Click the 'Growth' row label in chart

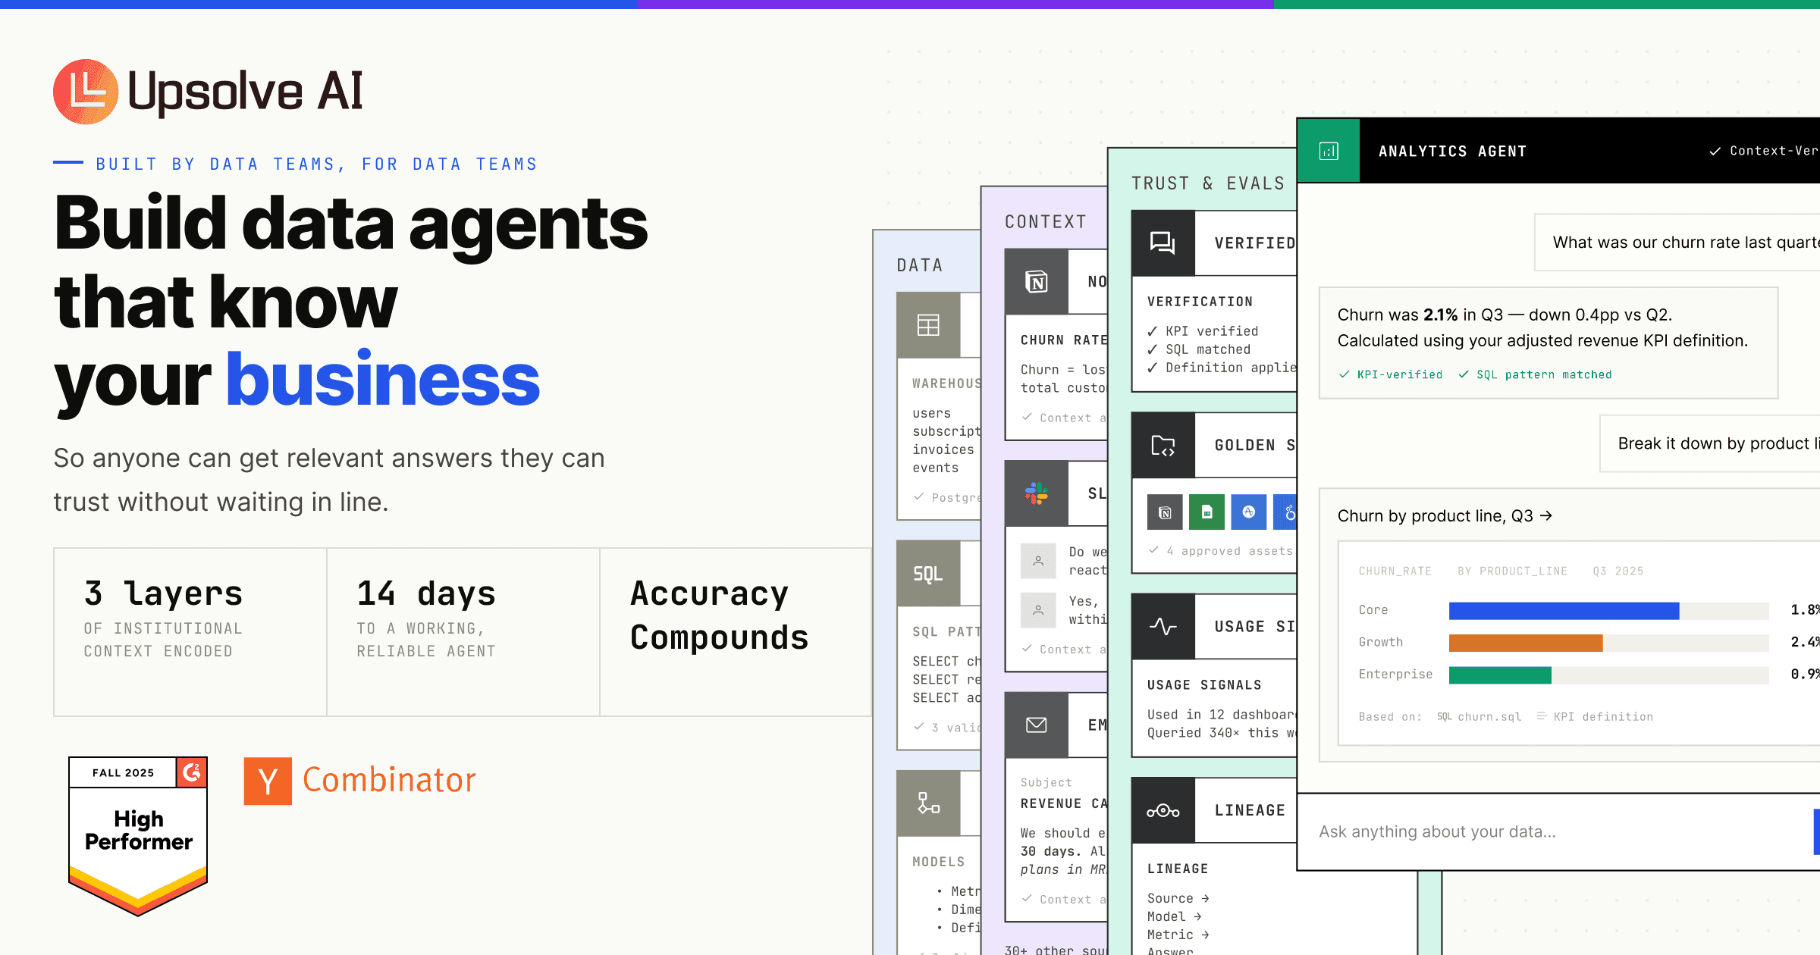pos(1381,643)
